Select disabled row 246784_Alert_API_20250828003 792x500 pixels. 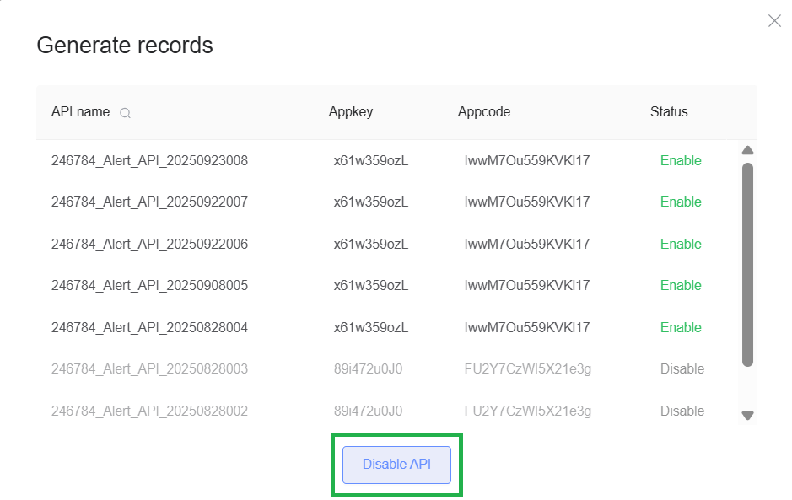pos(149,368)
